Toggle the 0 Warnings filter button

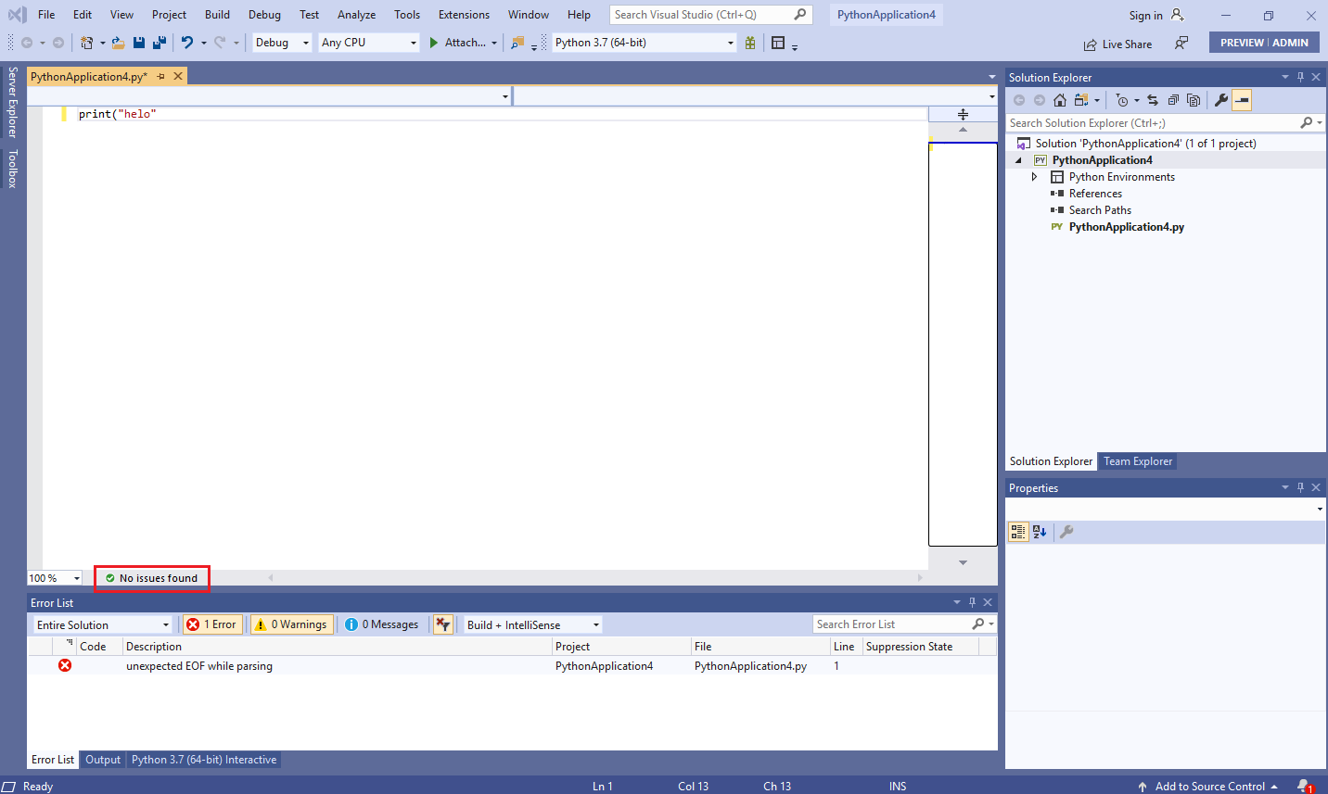tap(291, 624)
